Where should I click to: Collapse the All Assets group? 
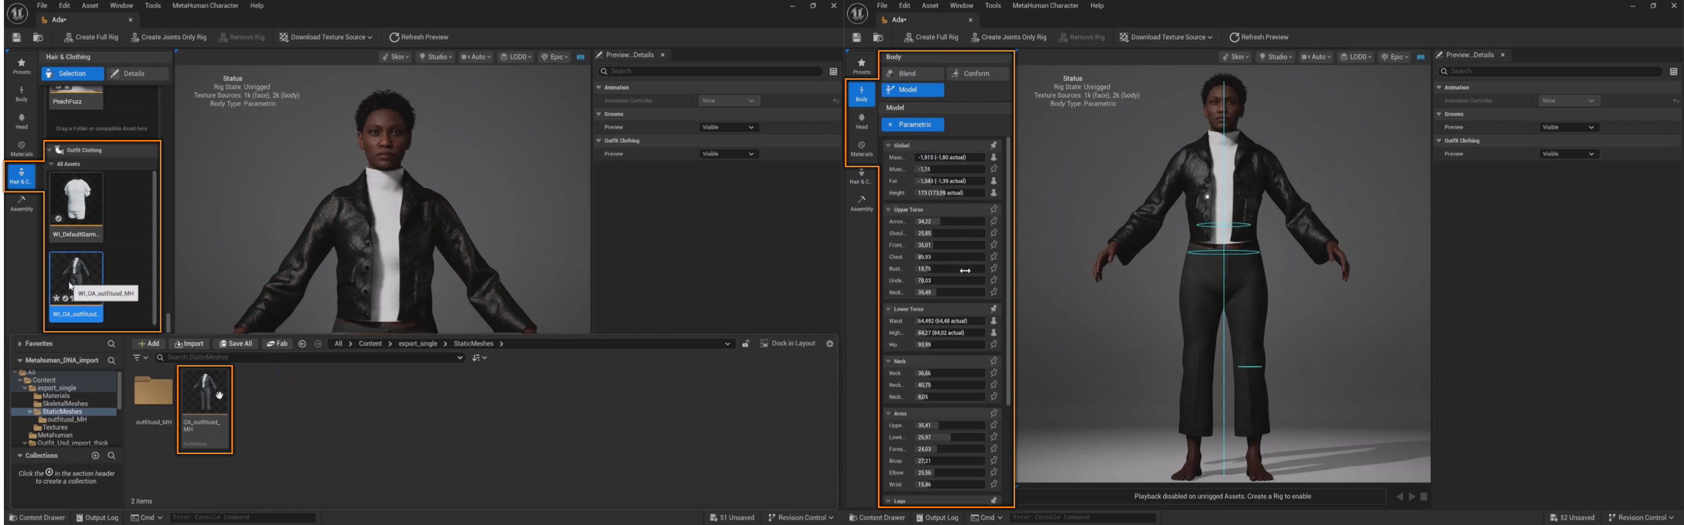click(51, 164)
